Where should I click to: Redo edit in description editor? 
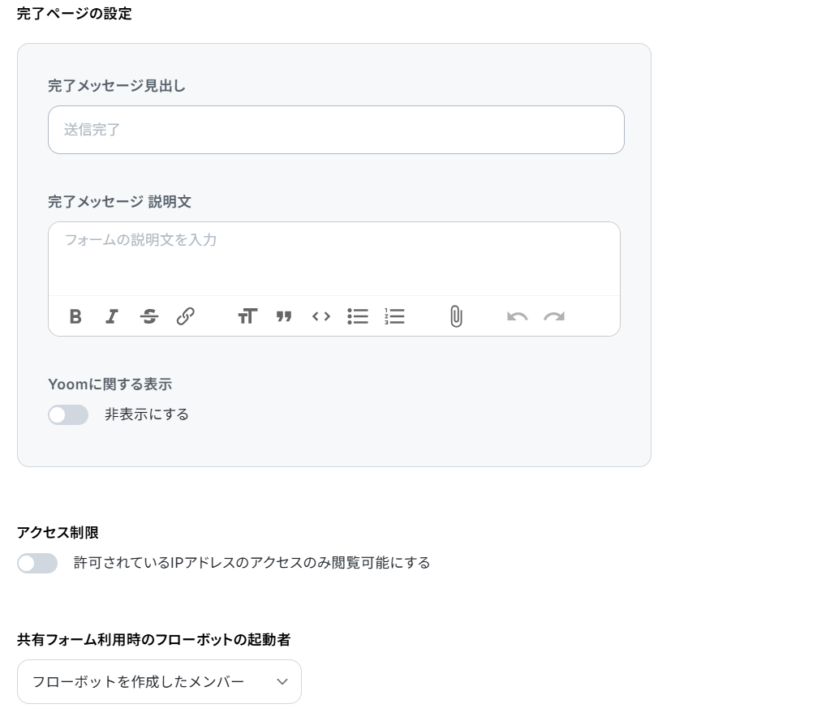554,316
